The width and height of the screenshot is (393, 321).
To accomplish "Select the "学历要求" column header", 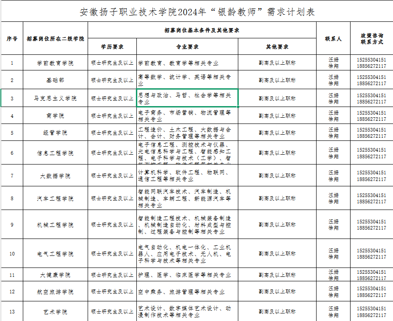I will tap(112, 47).
